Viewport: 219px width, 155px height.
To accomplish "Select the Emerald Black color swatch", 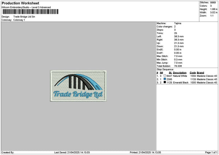I will [165, 82].
